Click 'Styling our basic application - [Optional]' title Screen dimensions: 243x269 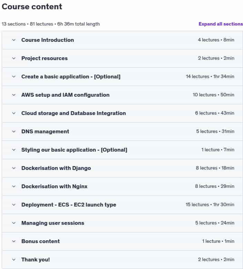74,150
